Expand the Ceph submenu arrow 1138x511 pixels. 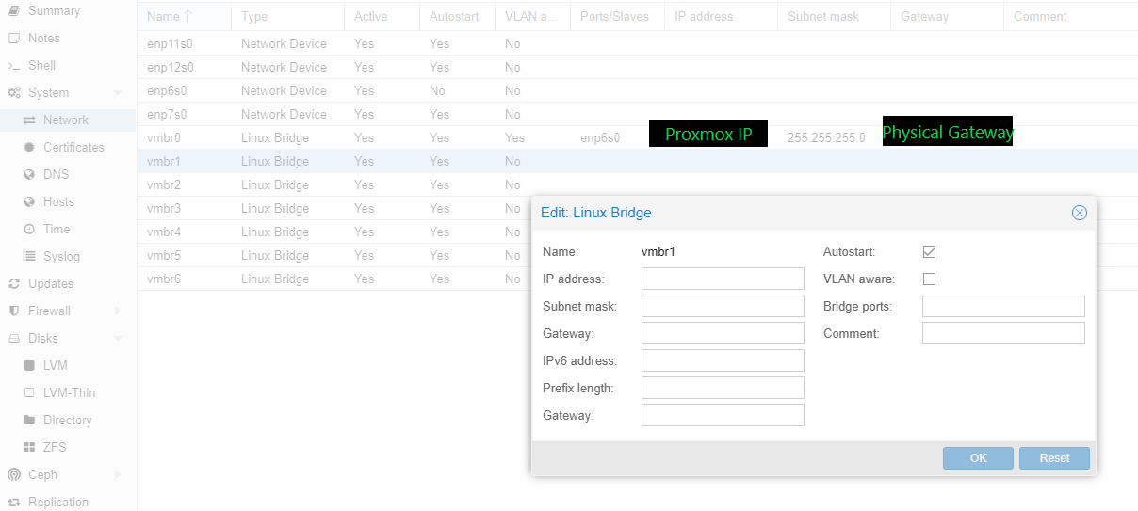[x=118, y=475]
